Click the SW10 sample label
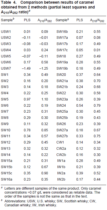Viewport: 107px width, 210px height. pyautogui.click(x=6, y=130)
